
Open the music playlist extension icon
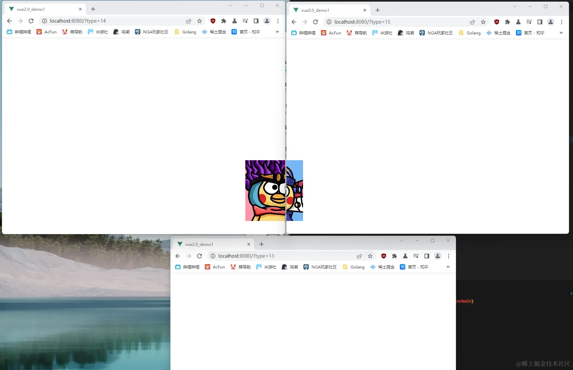245,21
